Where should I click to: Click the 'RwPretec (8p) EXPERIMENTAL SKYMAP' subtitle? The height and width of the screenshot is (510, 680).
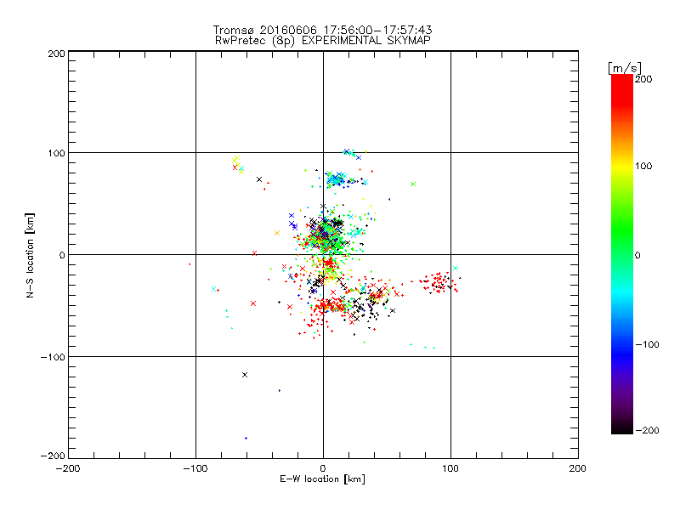(323, 41)
